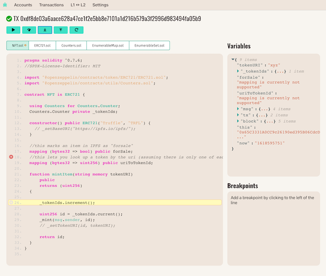Image resolution: width=326 pixels, height=276 pixels.
Task: Expand the "_tokenIds" variable
Action: click(x=238, y=71)
